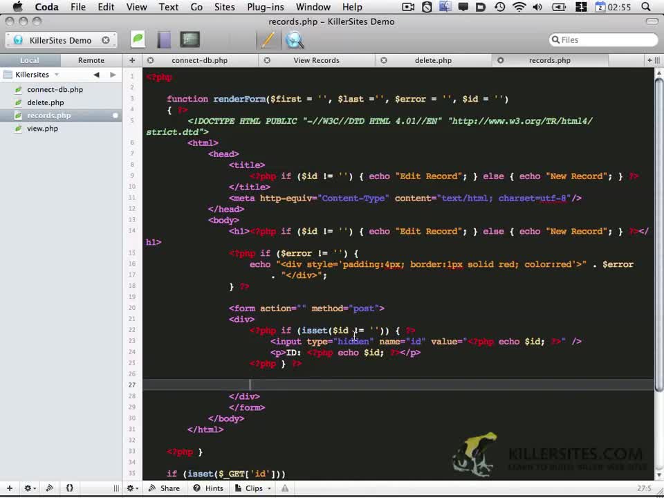The image size is (664, 498).
Task: Select the Edit pencil icon in toolbar
Action: click(268, 40)
